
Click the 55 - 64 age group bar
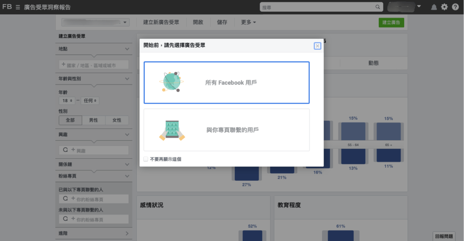pos(353,143)
